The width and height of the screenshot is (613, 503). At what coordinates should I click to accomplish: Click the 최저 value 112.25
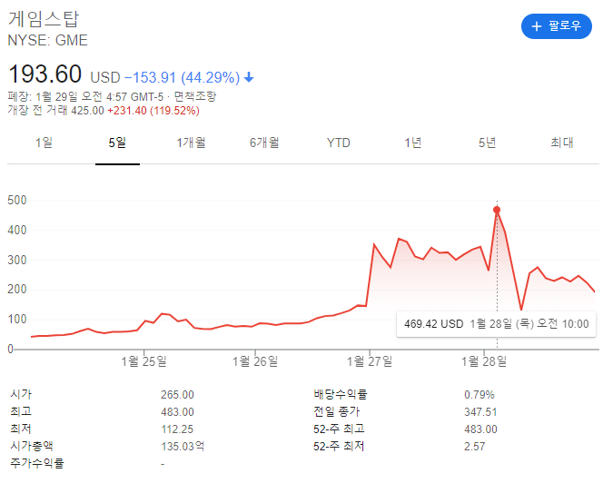click(177, 429)
